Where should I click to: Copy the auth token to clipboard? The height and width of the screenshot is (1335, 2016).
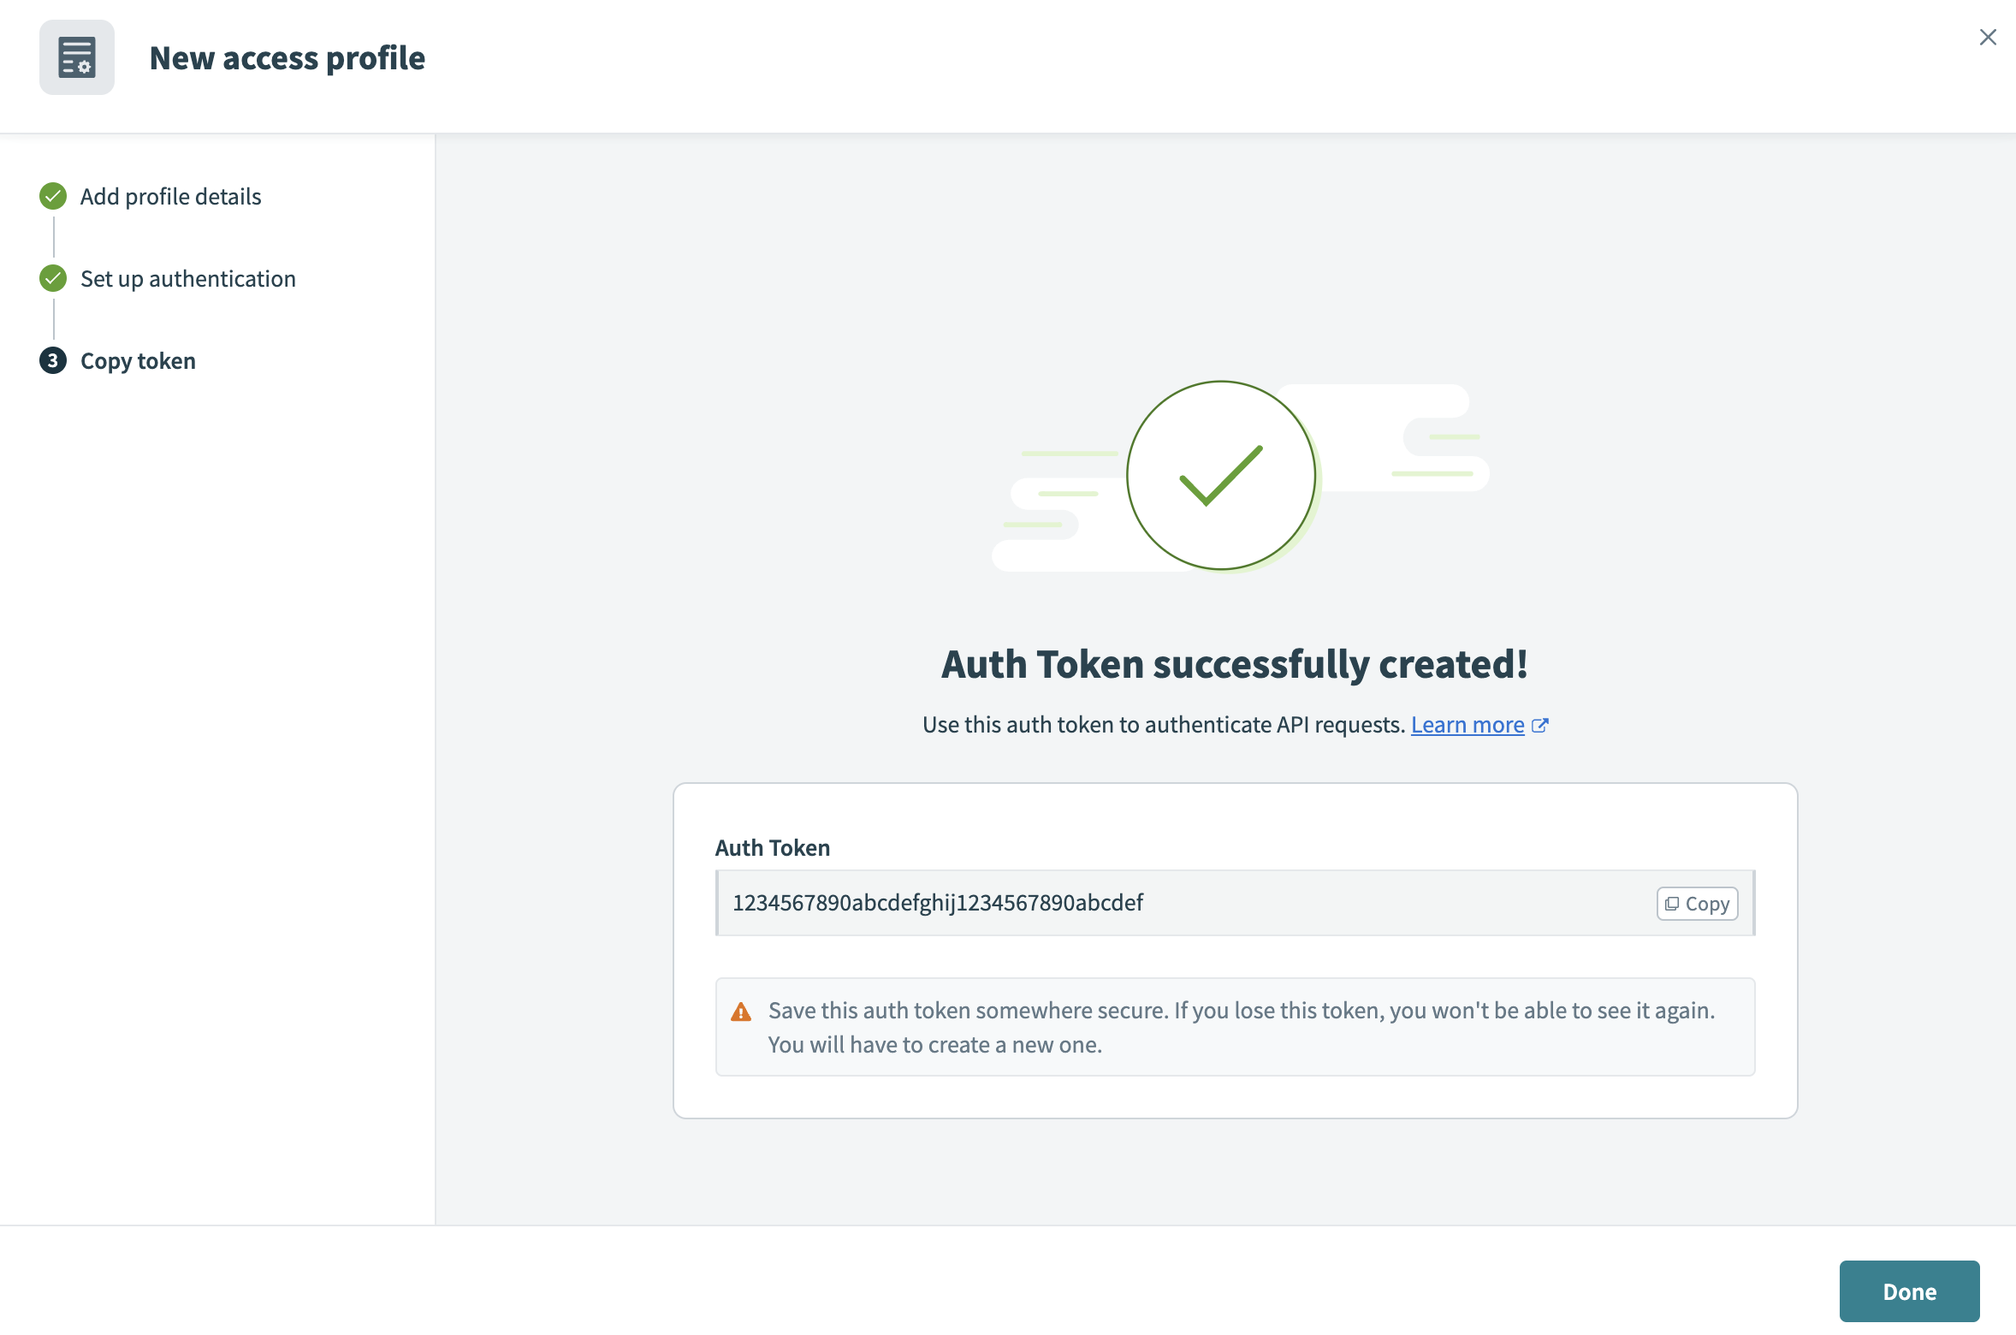pyautogui.click(x=1697, y=903)
